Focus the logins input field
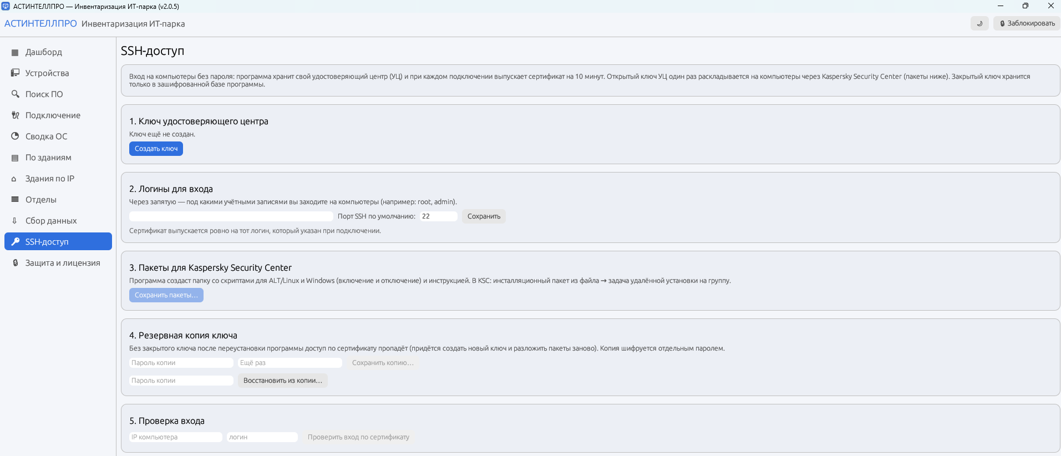The image size is (1061, 456). tap(231, 216)
